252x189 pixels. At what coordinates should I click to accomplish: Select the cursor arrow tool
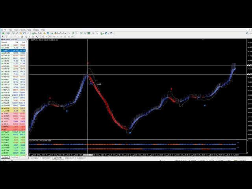pos(3,37)
